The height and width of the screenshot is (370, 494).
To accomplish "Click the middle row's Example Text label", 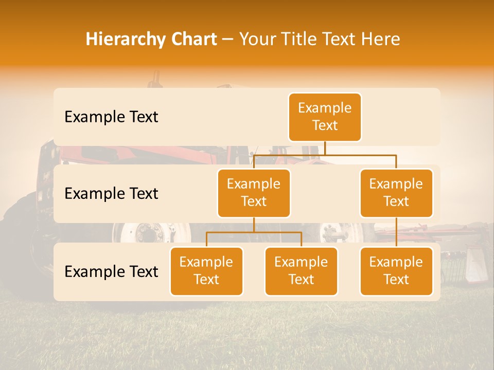I will (111, 194).
